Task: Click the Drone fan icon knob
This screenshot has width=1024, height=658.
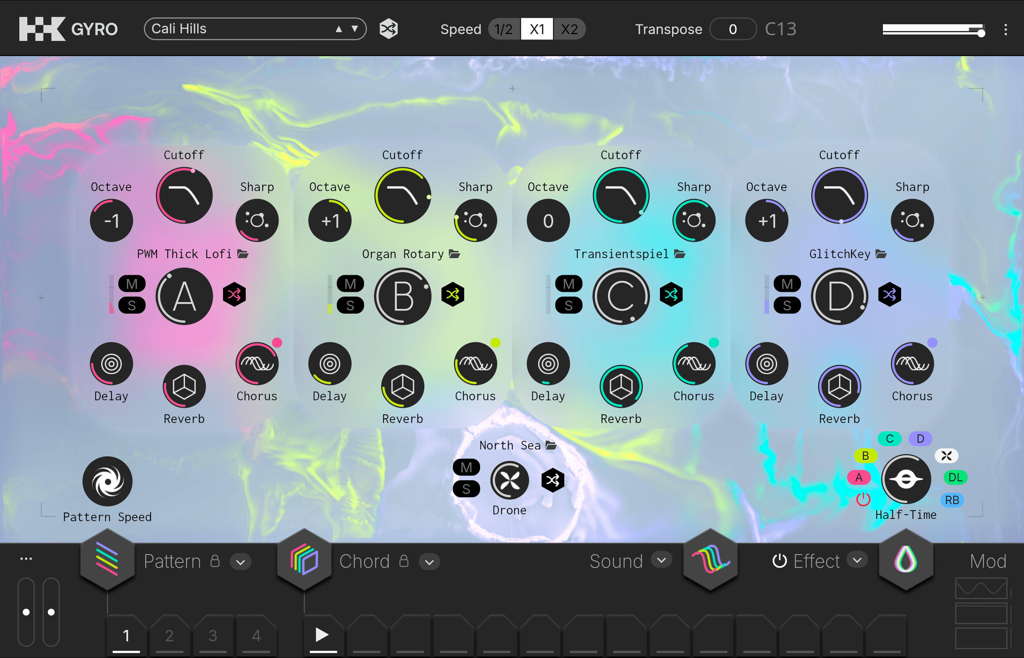Action: (509, 480)
